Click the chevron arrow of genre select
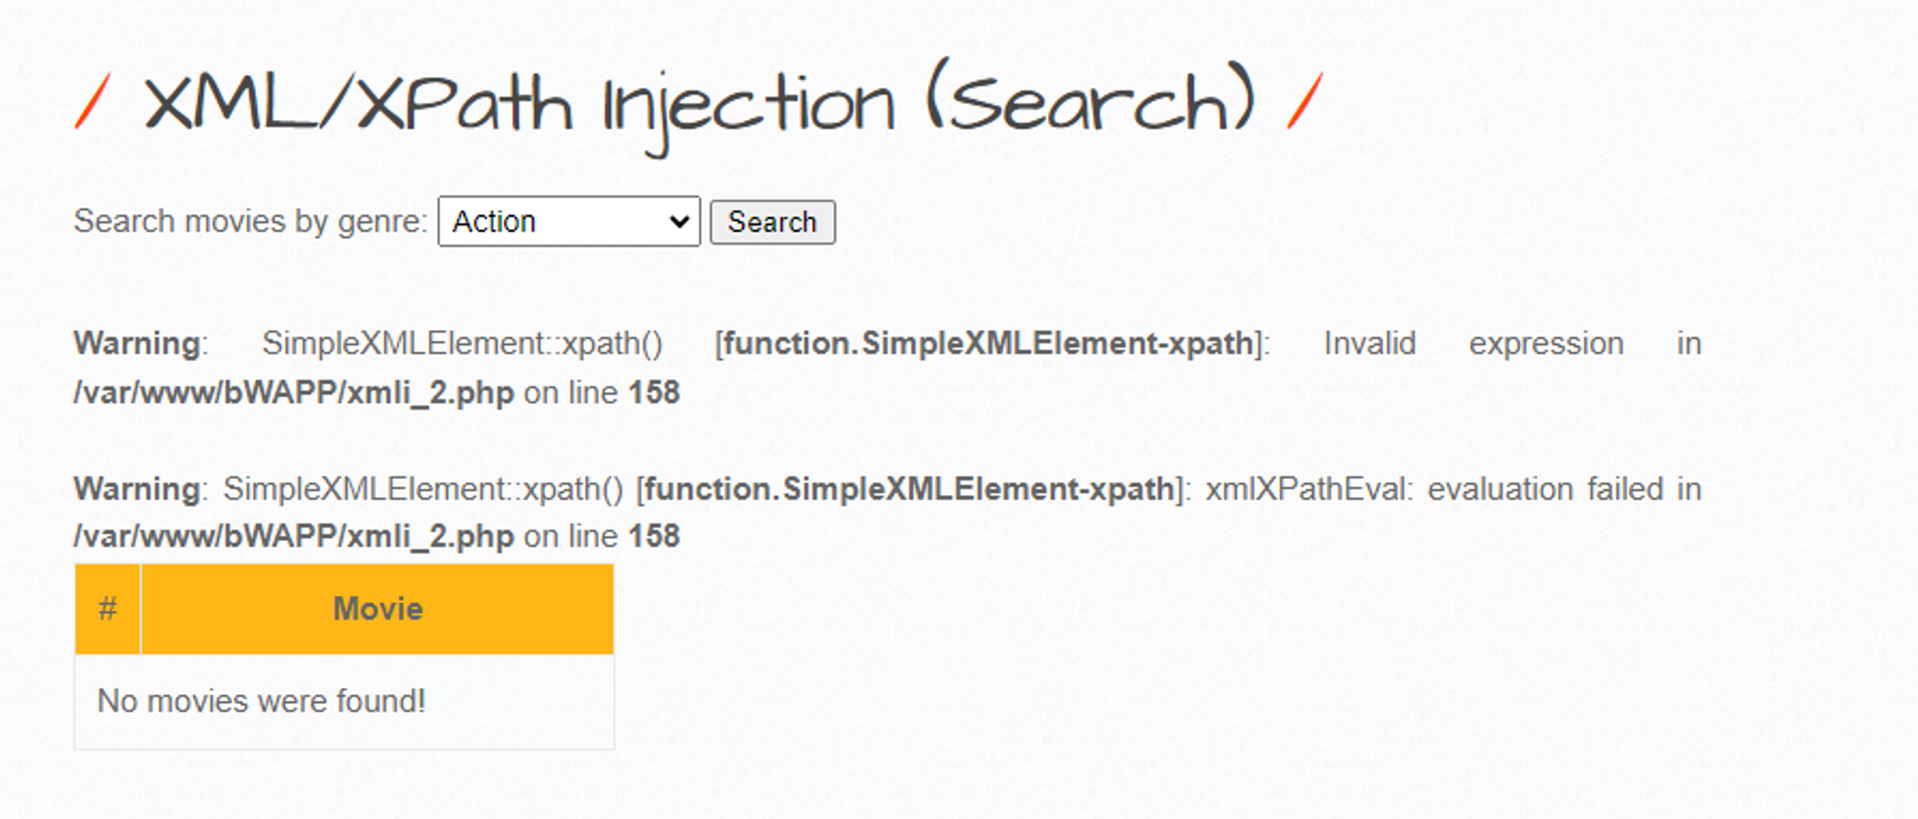This screenshot has height=819, width=1918. [x=679, y=222]
